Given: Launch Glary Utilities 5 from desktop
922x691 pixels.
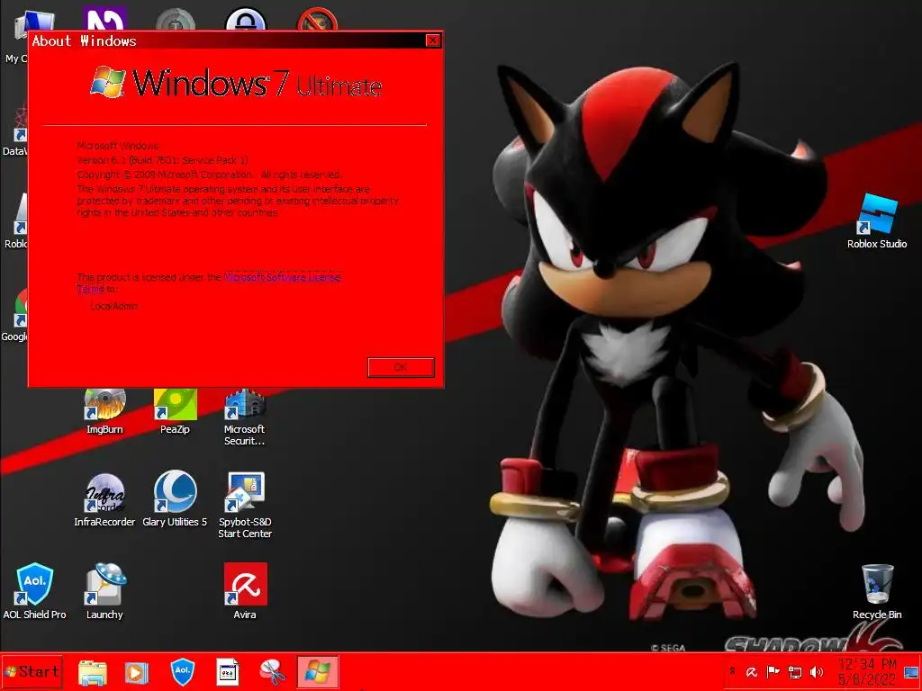Looking at the screenshot, I should click(x=175, y=499).
